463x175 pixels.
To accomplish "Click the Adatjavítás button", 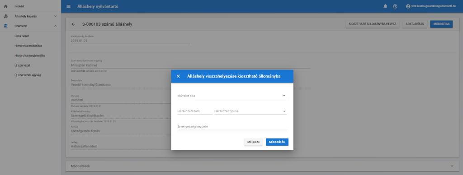I will (x=415, y=24).
